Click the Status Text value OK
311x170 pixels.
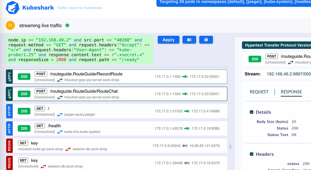(x=294, y=135)
